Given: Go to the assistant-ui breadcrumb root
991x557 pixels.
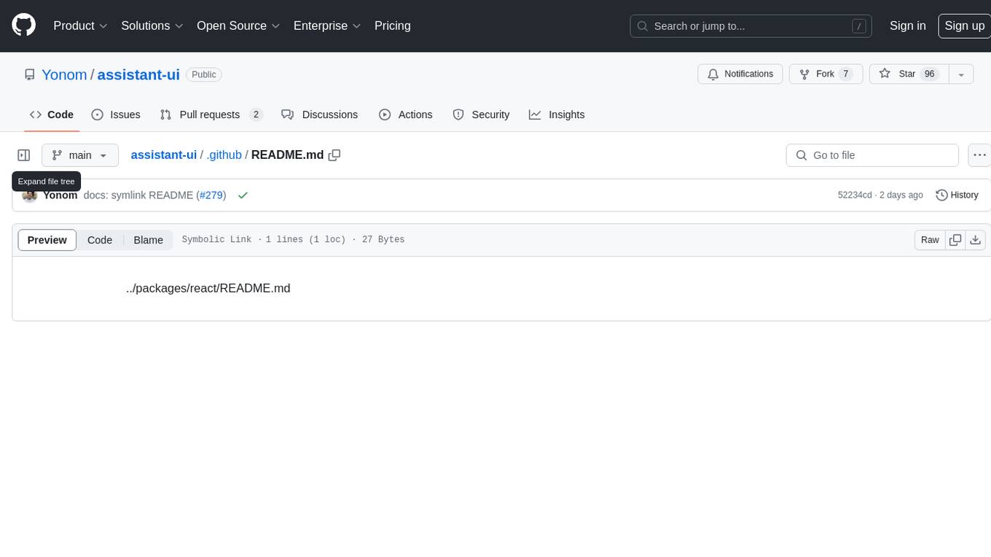Looking at the screenshot, I should [164, 155].
